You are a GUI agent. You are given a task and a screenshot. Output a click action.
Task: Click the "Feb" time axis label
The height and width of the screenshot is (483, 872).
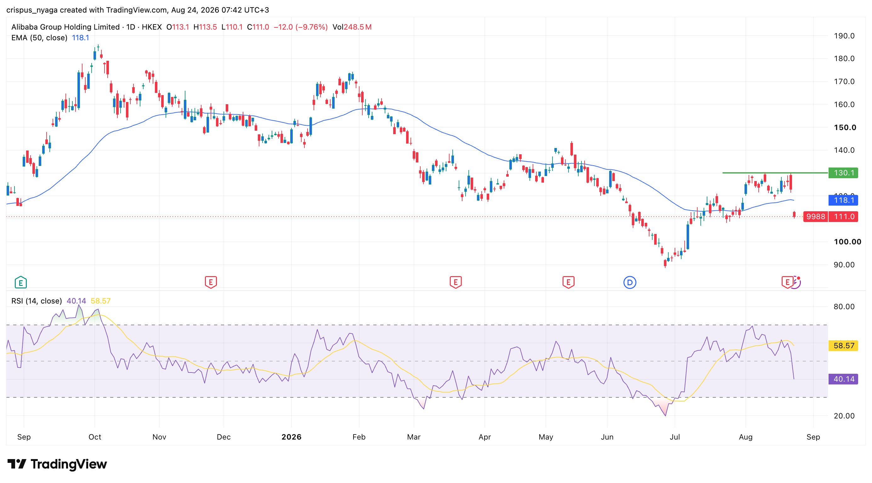[359, 437]
